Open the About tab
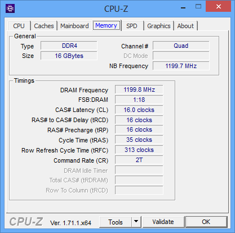Screen dimensions: 235x233 [x=185, y=26]
